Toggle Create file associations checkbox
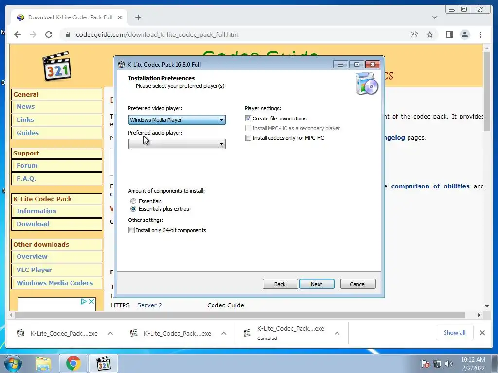498x373 pixels. point(248,119)
